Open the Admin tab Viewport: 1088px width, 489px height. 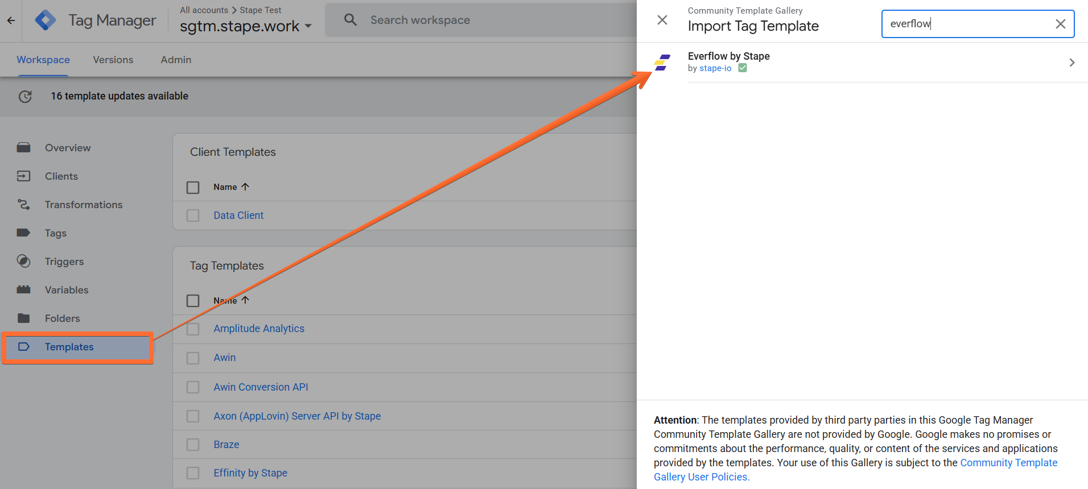[176, 60]
